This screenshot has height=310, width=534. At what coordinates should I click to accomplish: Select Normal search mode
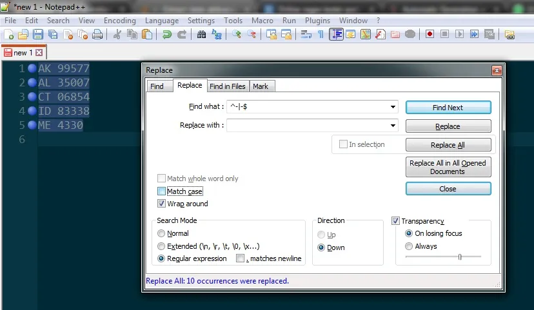pyautogui.click(x=161, y=233)
